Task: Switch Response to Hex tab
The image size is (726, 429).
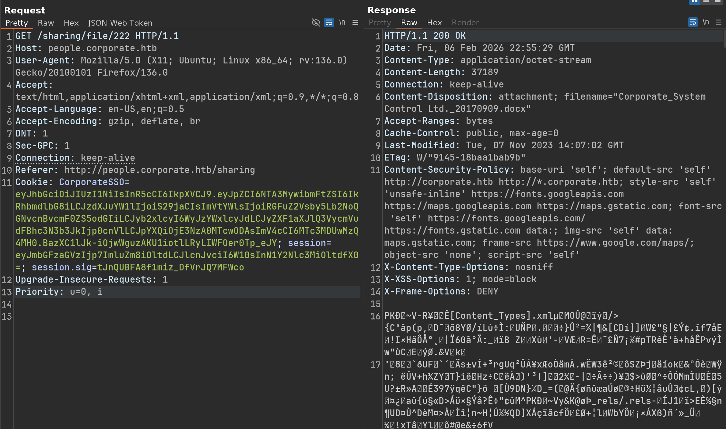Action: [434, 22]
